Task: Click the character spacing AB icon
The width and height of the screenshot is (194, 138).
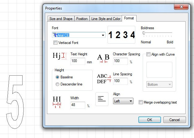Action: (103, 58)
